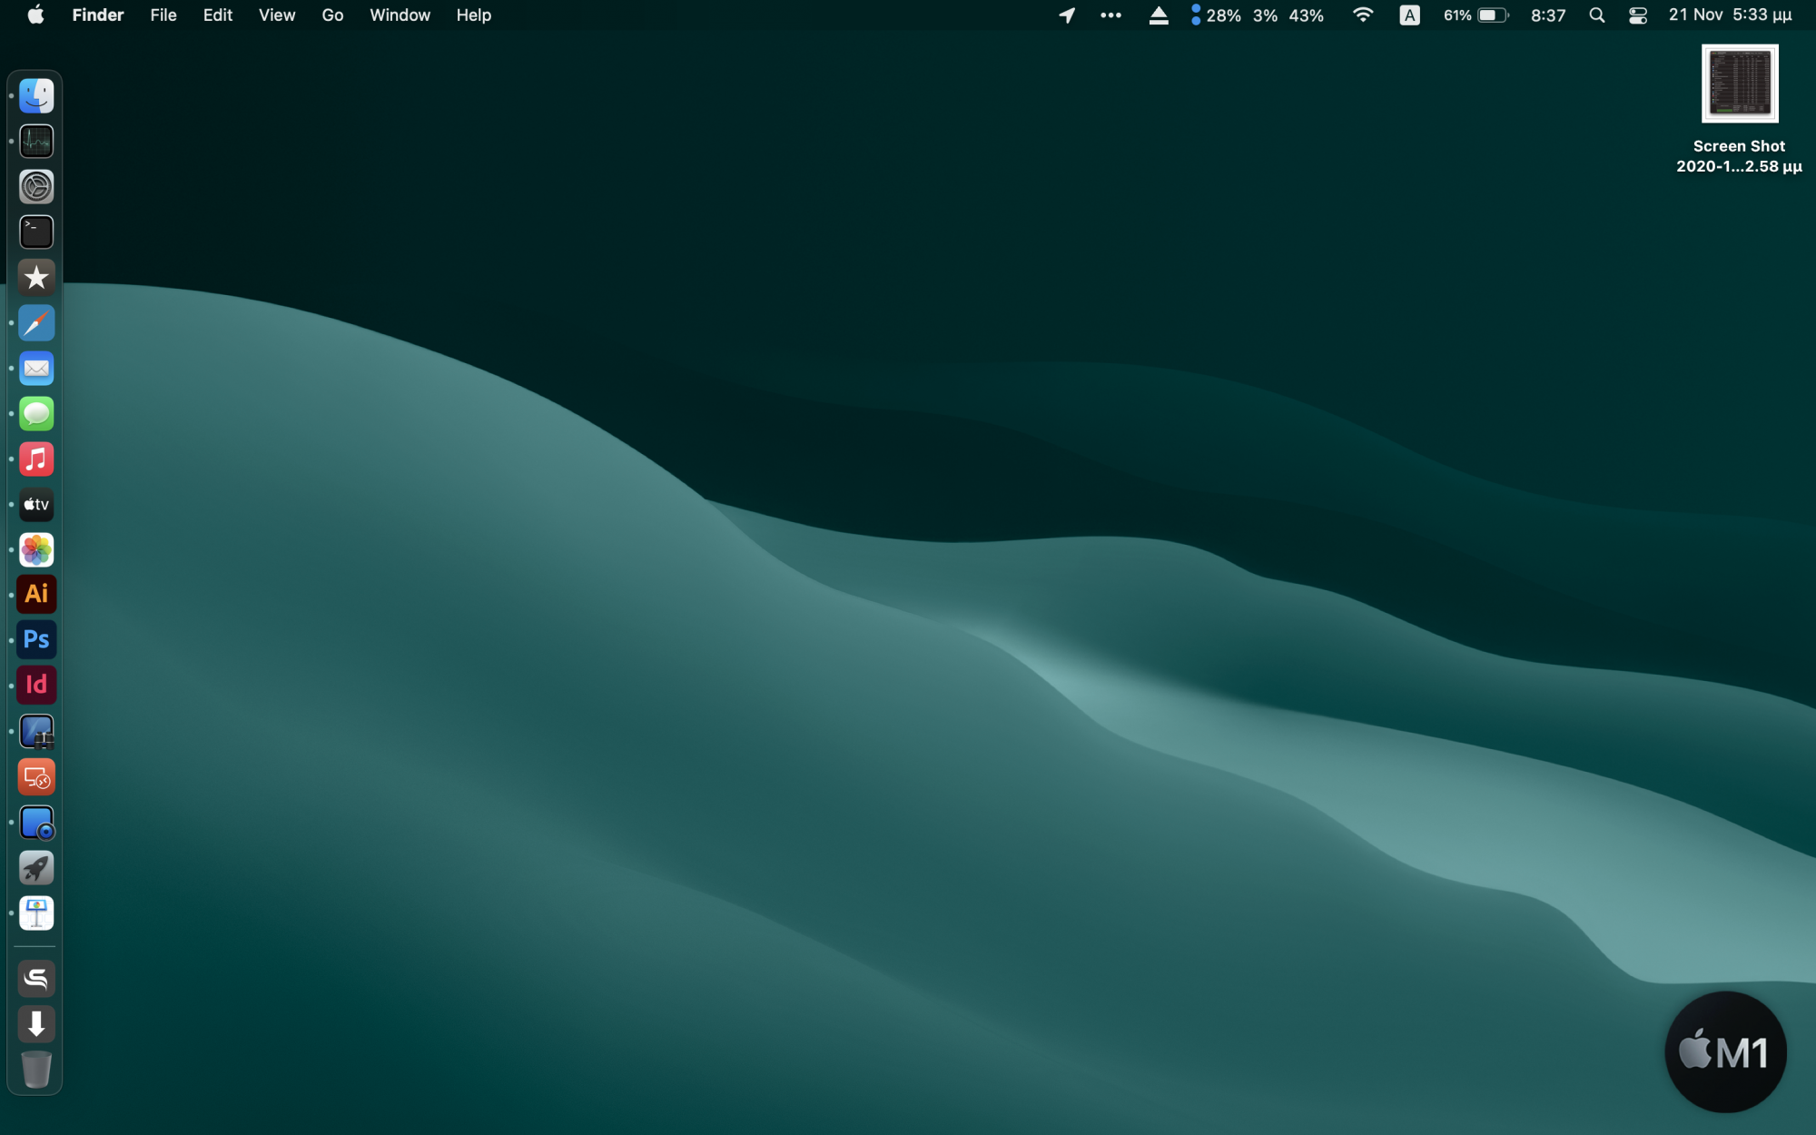Open Terminal from the dock
1816x1135 pixels.
(36, 232)
